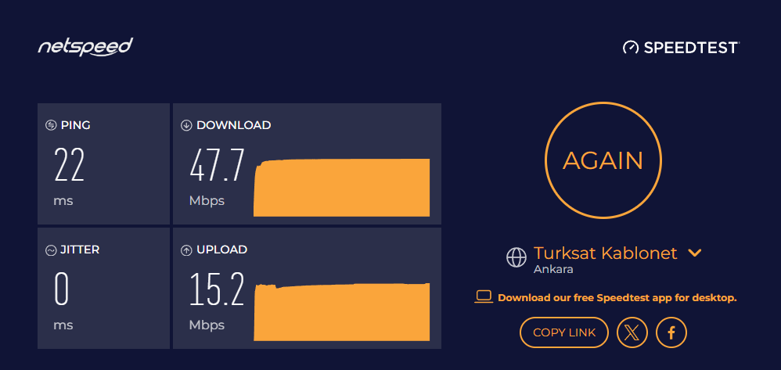Open Download our free Speedtest app link
Image resolution: width=781 pixels, height=370 pixels.
617,298
